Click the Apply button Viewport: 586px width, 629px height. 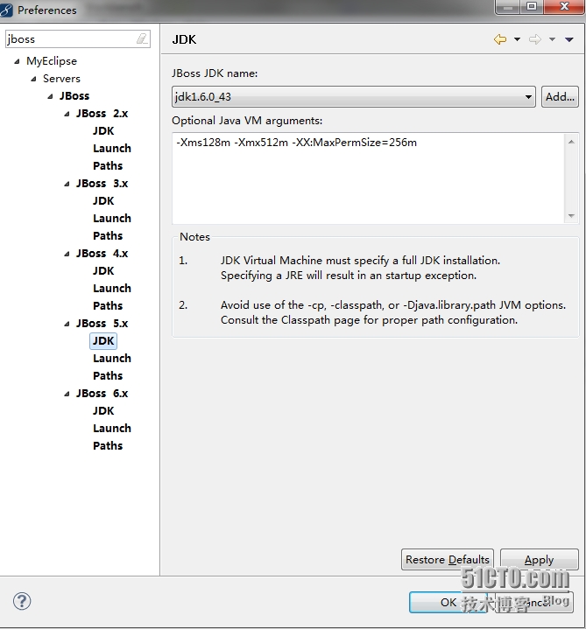pos(539,559)
